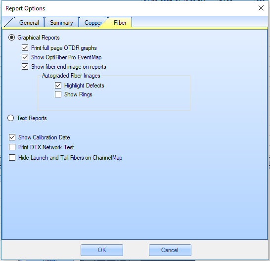Click the Autograded Fiber Images group label
Viewport: 270px width, 261px height.
coord(71,76)
